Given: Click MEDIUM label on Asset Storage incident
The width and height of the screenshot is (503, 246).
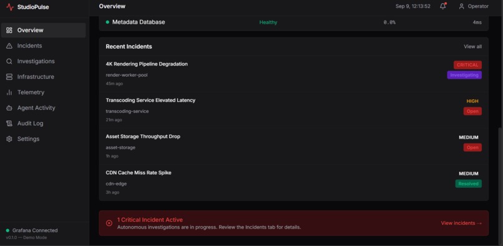Looking at the screenshot, I should coord(468,137).
